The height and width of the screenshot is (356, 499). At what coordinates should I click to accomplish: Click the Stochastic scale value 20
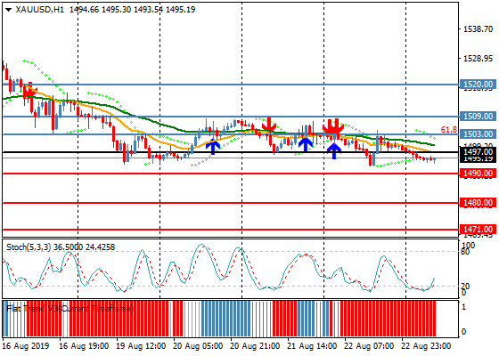[x=465, y=286]
